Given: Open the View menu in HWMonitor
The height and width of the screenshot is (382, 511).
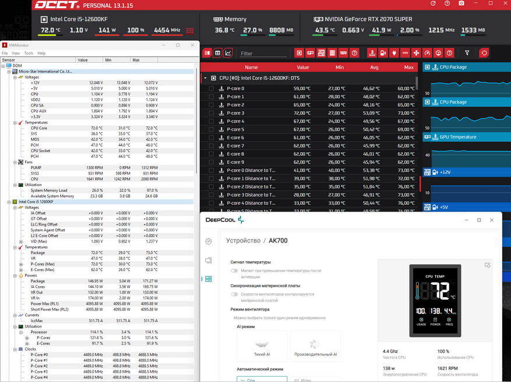Looking at the screenshot, I should (x=16, y=53).
